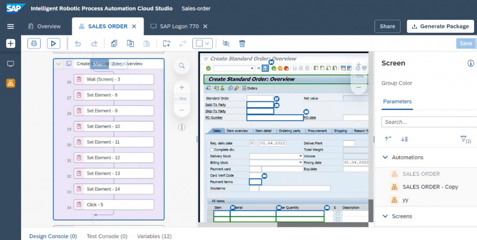Select the Click - 5 step
The image size is (477, 240).
(x=114, y=205)
